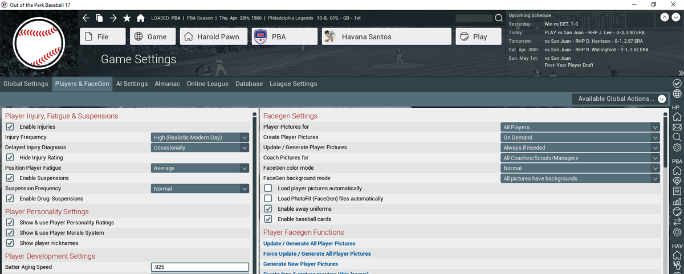The width and height of the screenshot is (684, 274).
Task: Open the Suspension Frequency dropdown
Action: click(200, 189)
